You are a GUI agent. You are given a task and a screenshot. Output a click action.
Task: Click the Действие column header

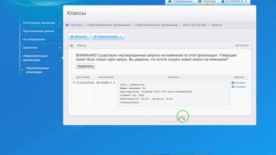(239, 77)
